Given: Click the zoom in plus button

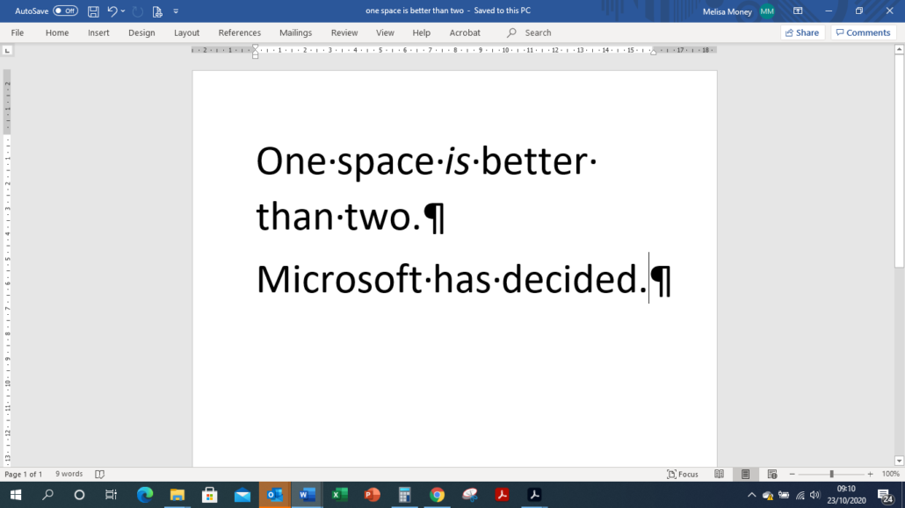Looking at the screenshot, I should (x=871, y=474).
